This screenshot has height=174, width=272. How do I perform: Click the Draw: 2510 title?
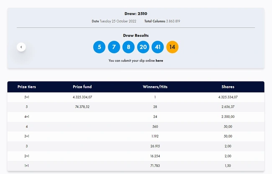point(136,13)
